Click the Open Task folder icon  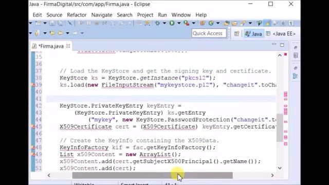click(234, 23)
